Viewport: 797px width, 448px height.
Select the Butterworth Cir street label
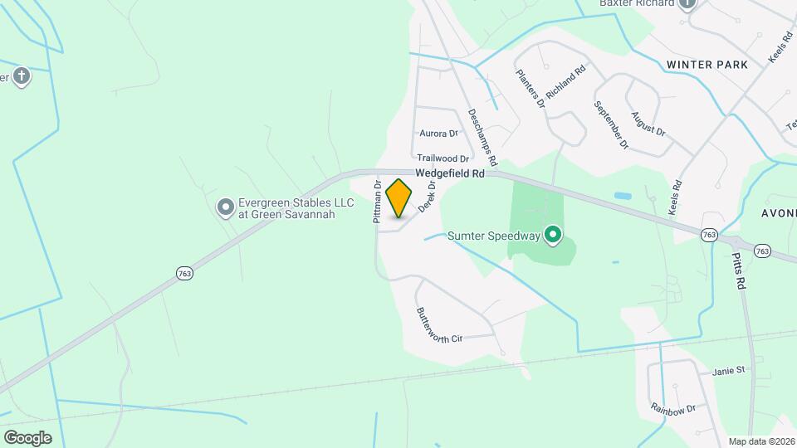point(438,326)
